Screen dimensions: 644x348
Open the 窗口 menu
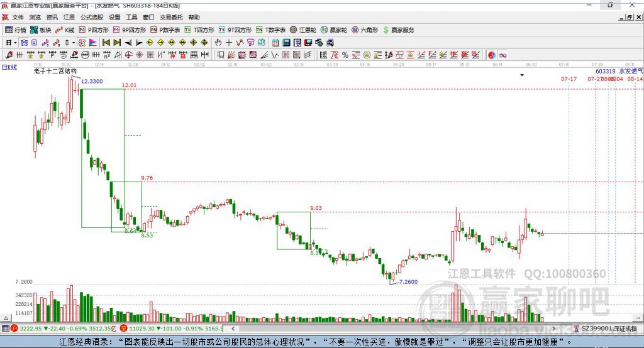pyautogui.click(x=148, y=17)
